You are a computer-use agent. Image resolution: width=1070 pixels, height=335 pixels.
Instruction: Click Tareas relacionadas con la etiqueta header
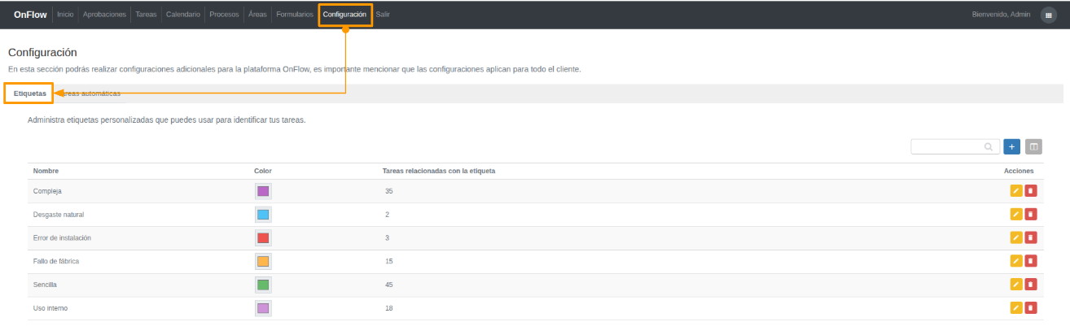coord(439,171)
